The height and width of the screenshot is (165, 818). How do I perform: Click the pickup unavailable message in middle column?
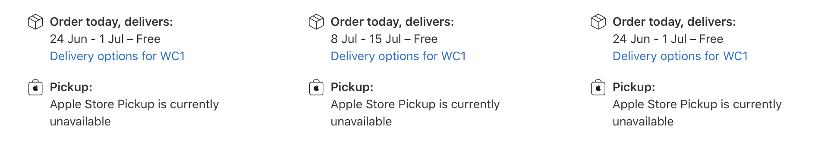click(x=415, y=113)
